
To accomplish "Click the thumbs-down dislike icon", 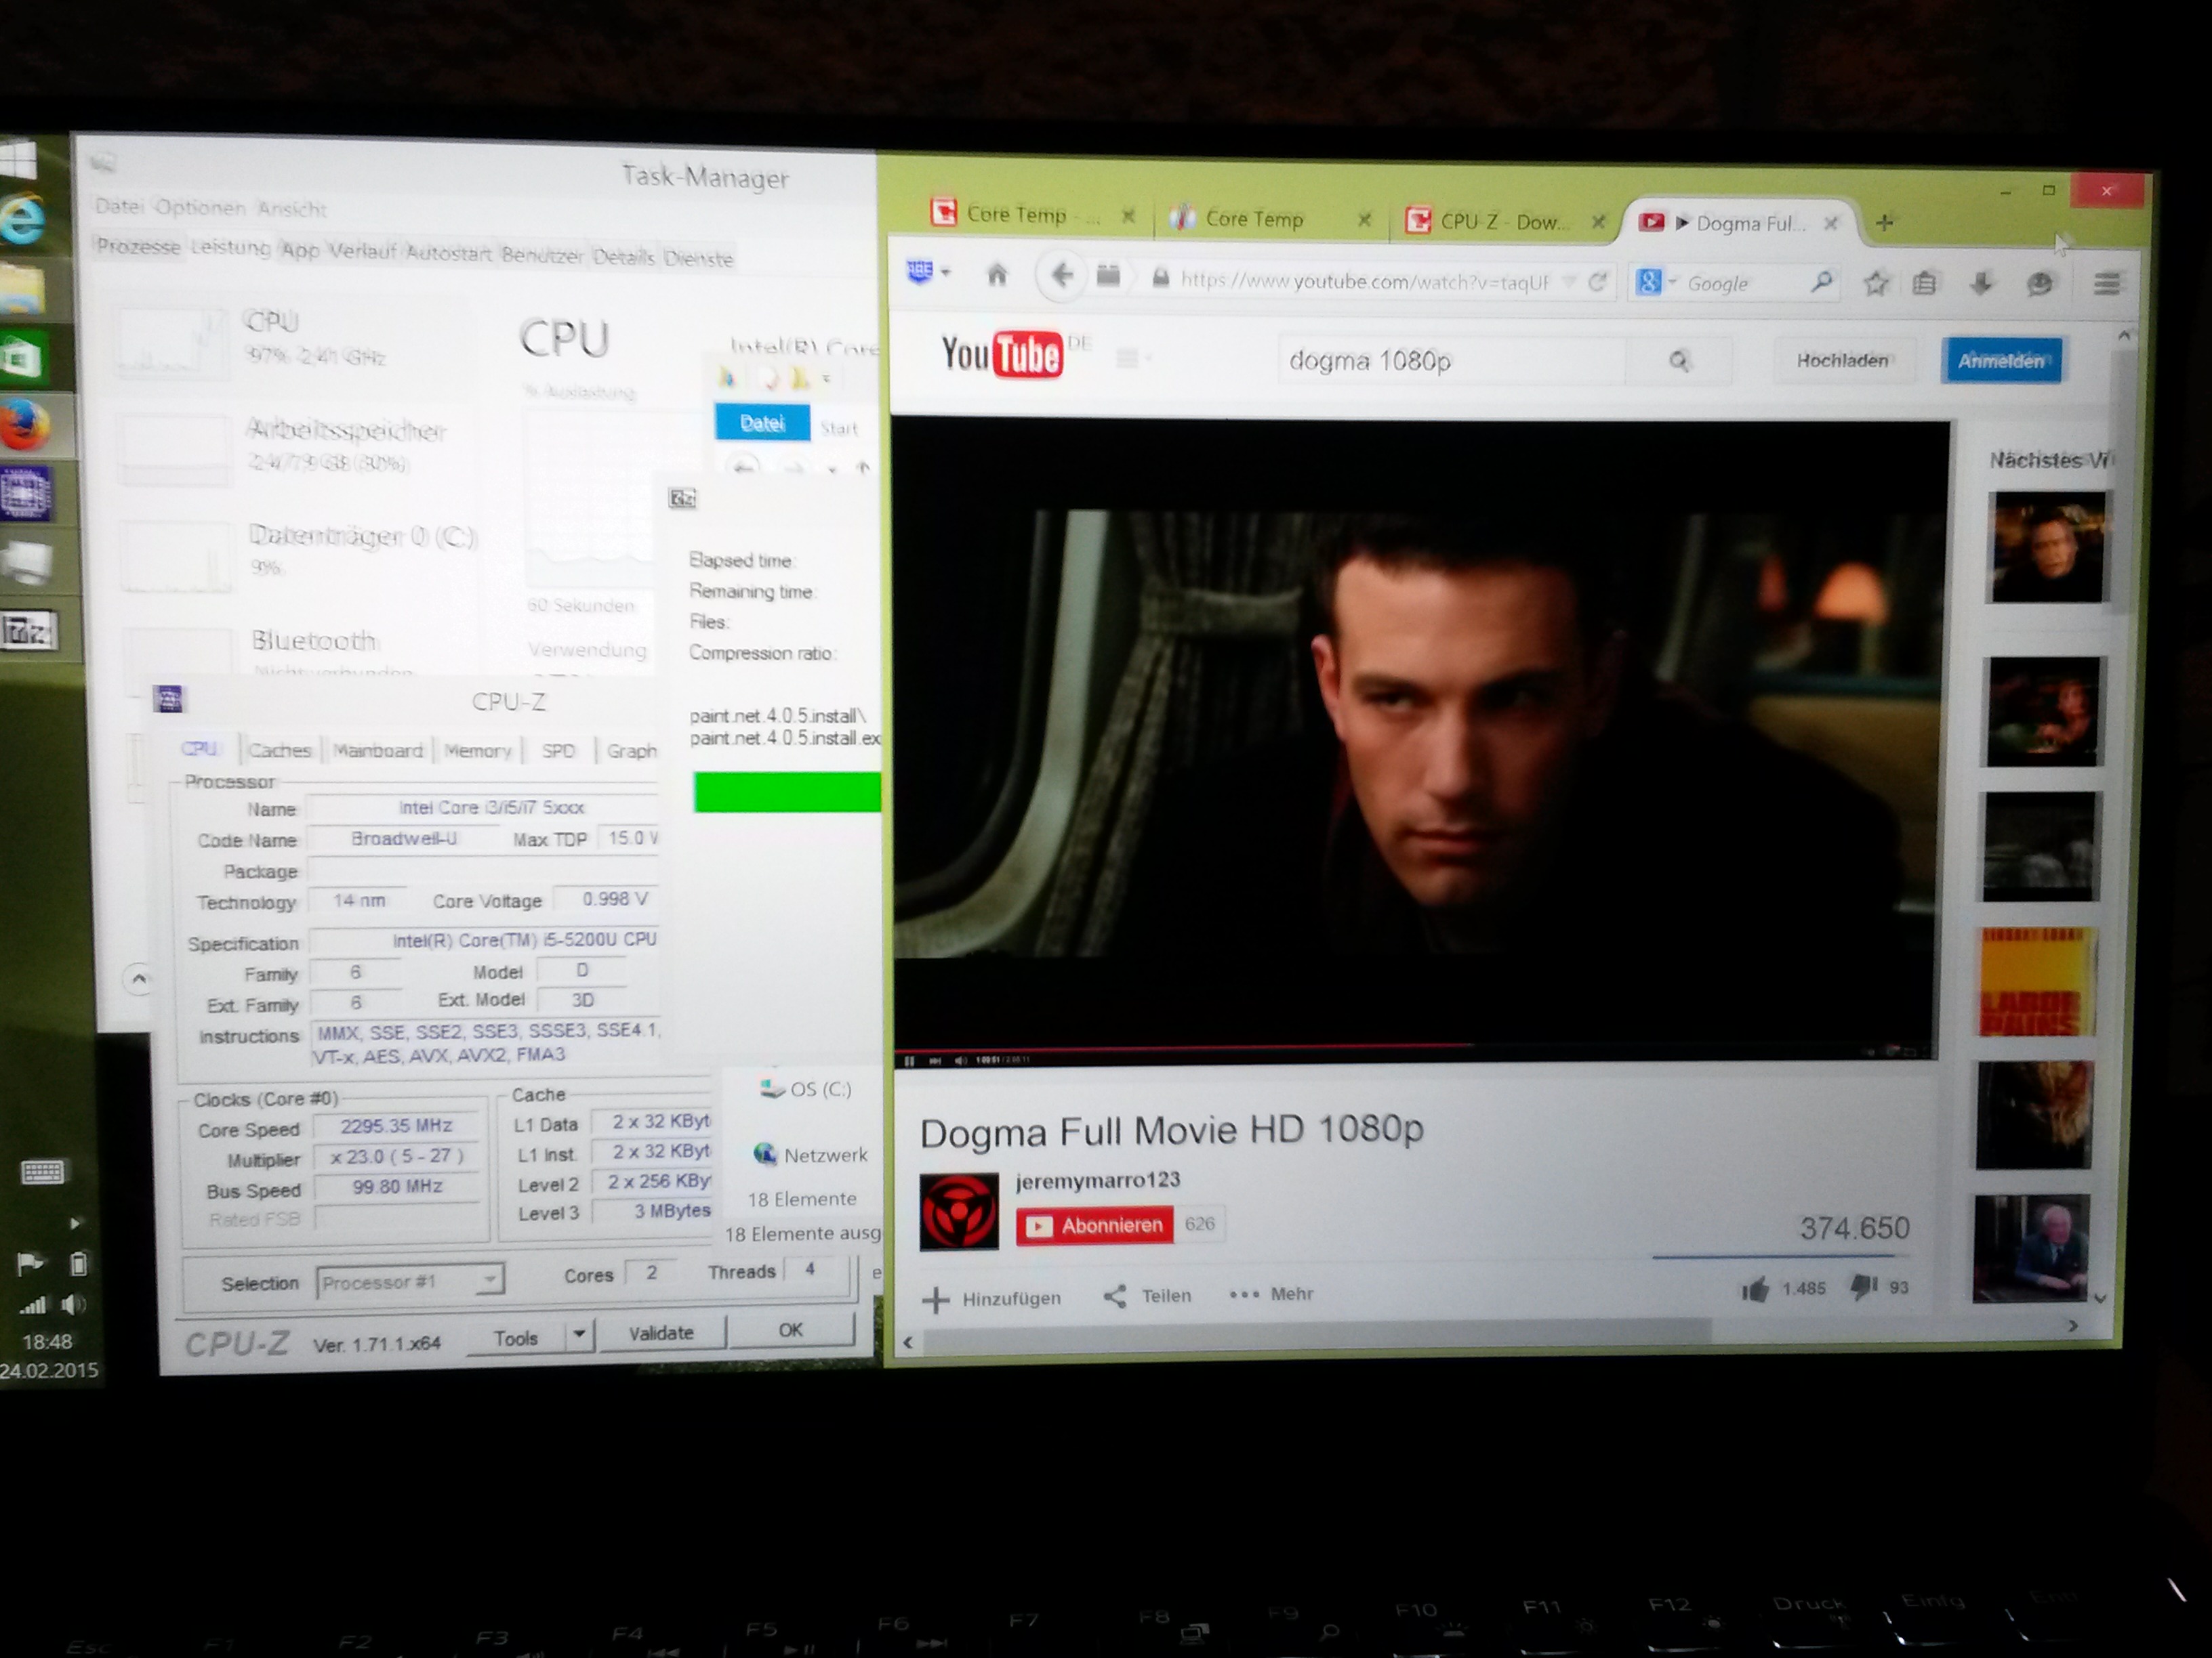I will [x=1864, y=1288].
